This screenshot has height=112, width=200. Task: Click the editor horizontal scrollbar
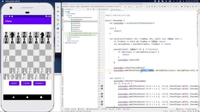tap(137, 107)
